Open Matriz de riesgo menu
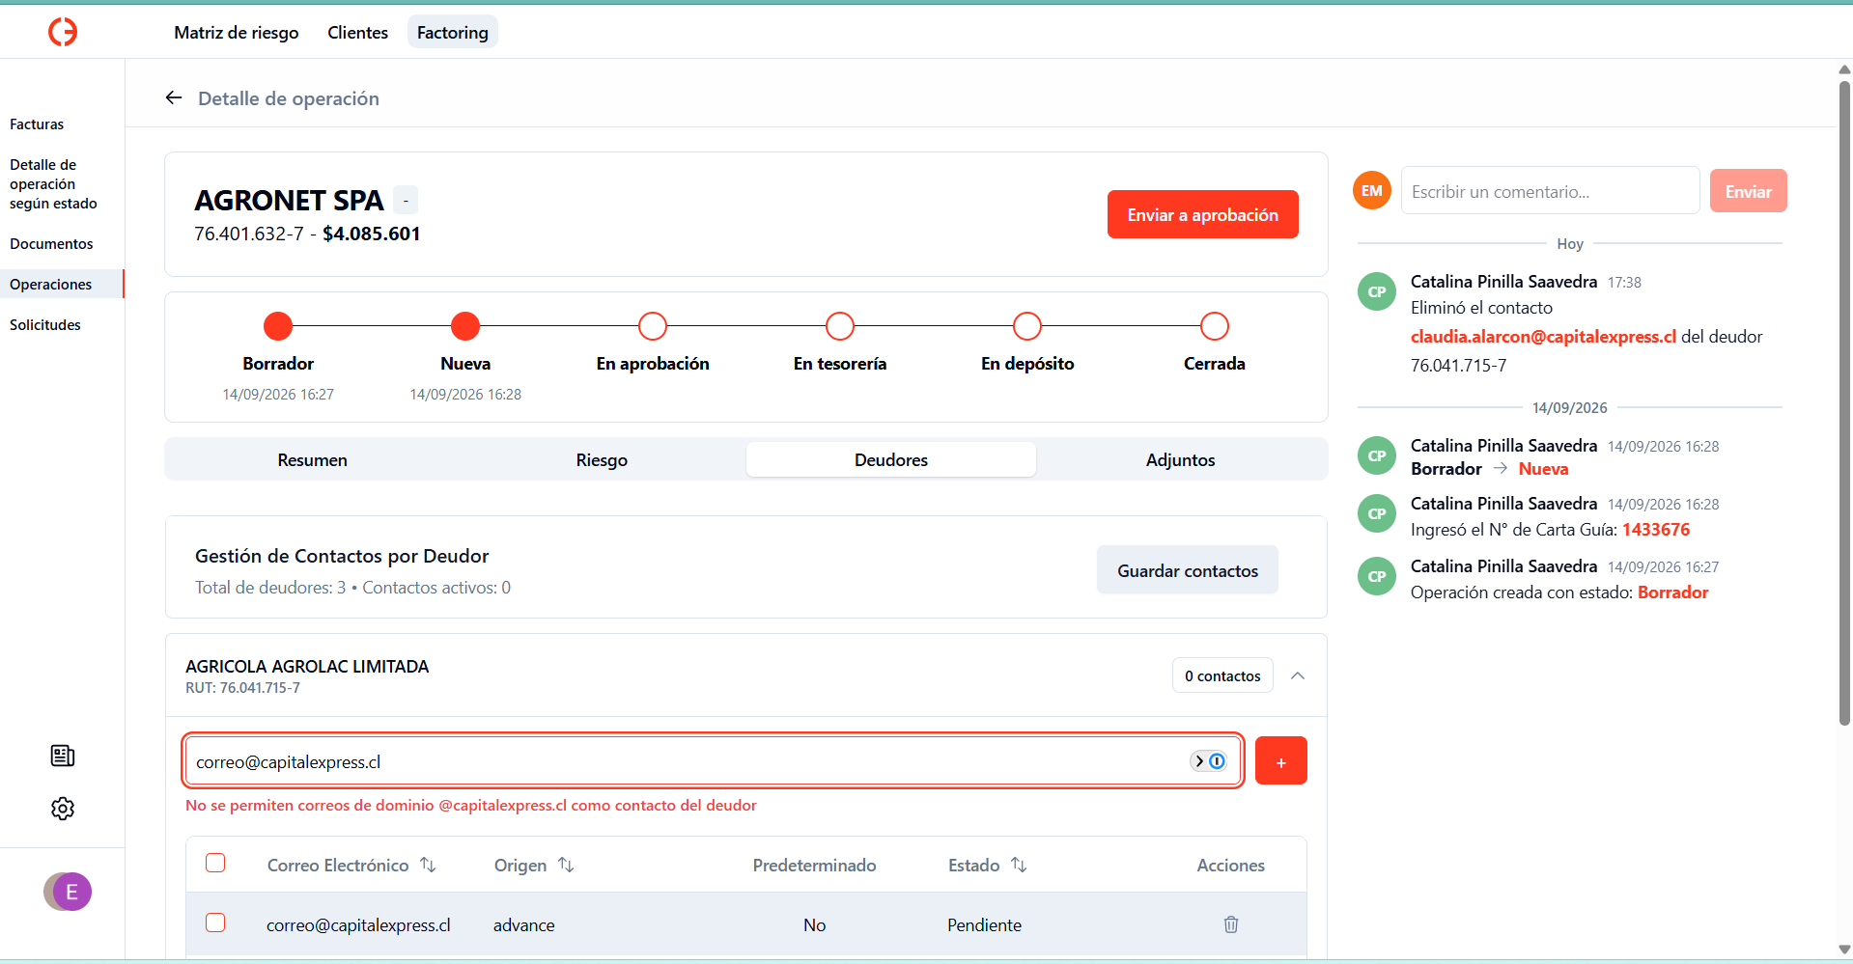This screenshot has width=1853, height=964. 237,32
